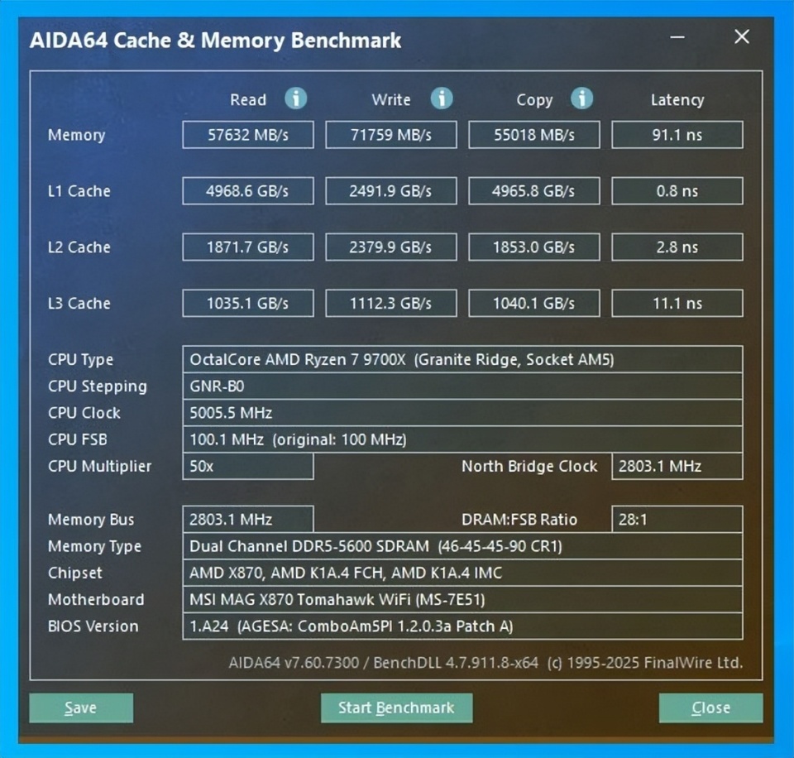
Task: Select the Memory Read speed result field
Action: coord(247,134)
